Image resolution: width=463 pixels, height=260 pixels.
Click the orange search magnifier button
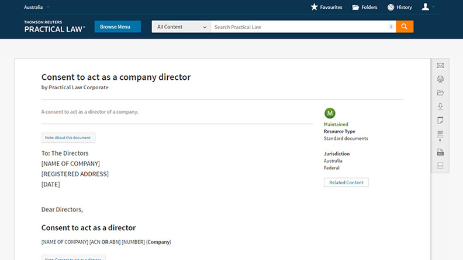(x=405, y=27)
